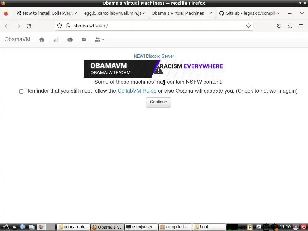The width and height of the screenshot is (308, 231).
Task: Click the screen lock tray icon
Action: 296,227
